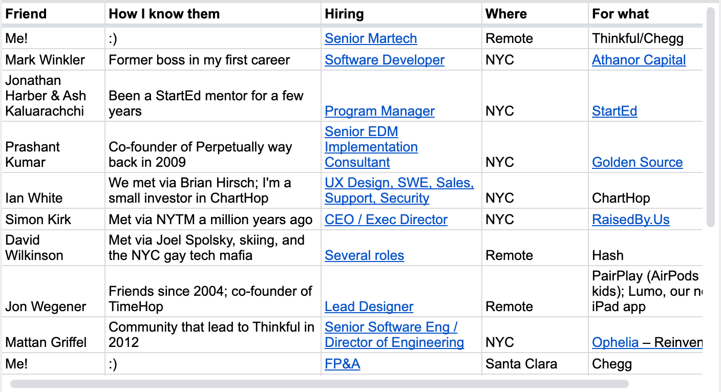Open the Senior Martech job link
This screenshot has height=392, width=721.
[371, 38]
